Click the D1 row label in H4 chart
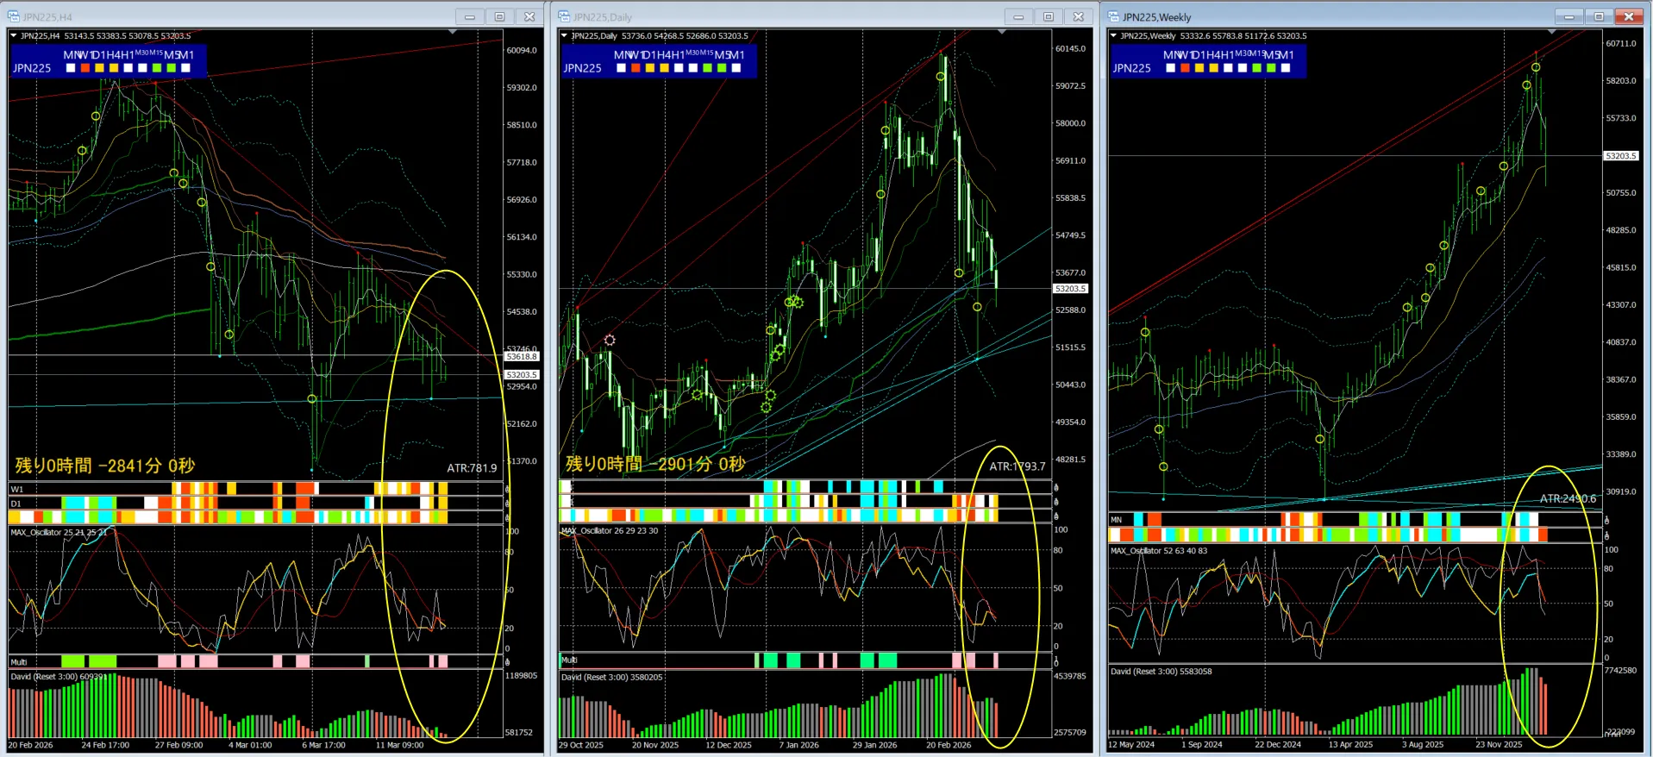This screenshot has width=1653, height=757. click(x=16, y=503)
